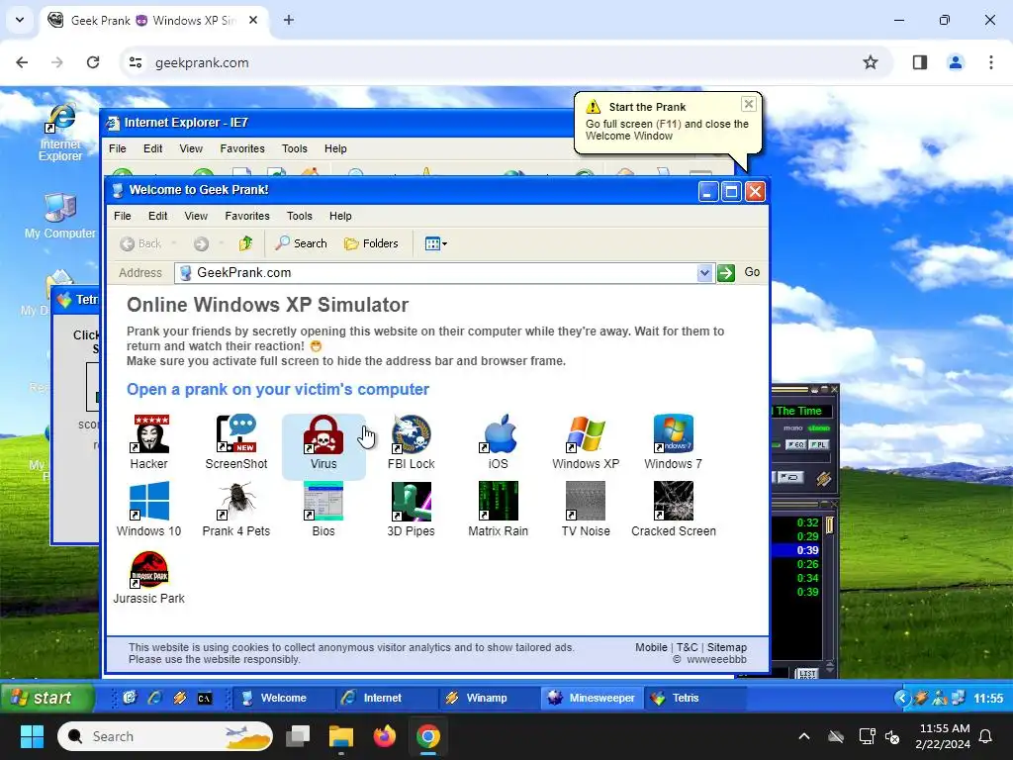Click the T&C footer link
This screenshot has height=760, width=1013.
[688, 647]
